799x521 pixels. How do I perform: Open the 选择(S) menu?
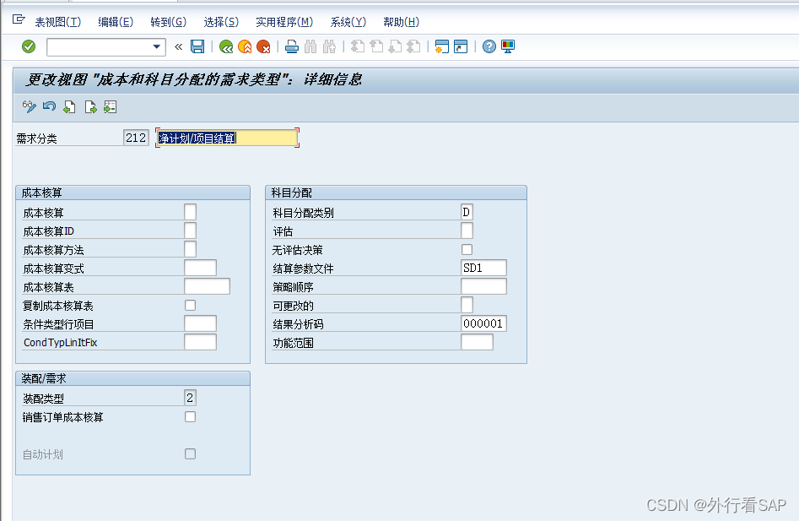click(x=221, y=22)
